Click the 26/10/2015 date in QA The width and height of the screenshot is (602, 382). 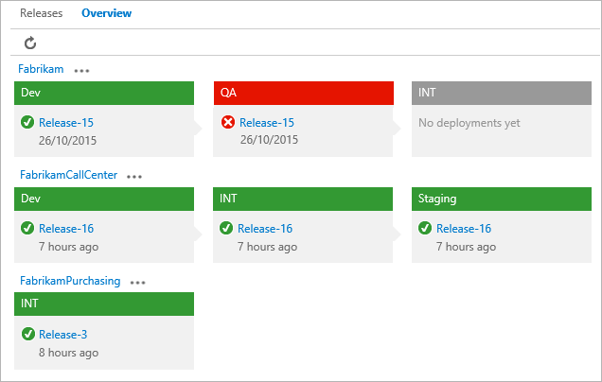tap(269, 140)
